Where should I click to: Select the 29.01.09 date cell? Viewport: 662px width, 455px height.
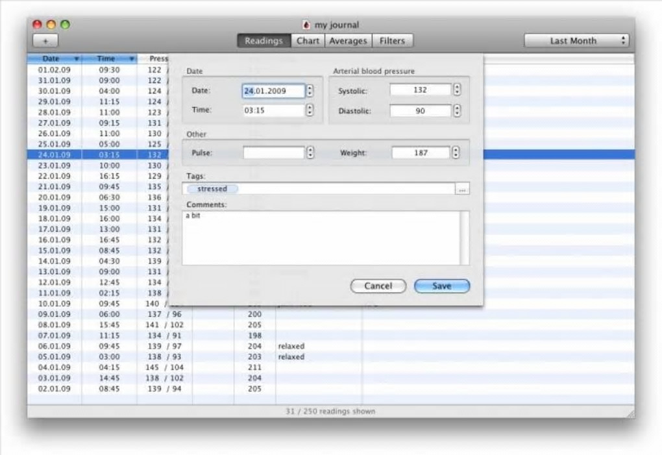pyautogui.click(x=55, y=102)
